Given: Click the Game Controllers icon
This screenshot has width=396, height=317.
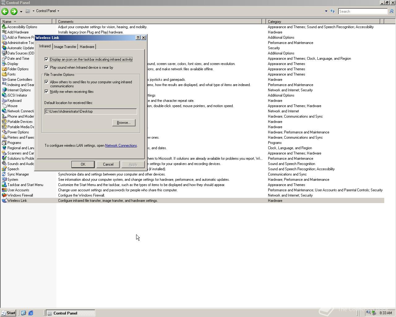Looking at the screenshot, I should 4,80.
